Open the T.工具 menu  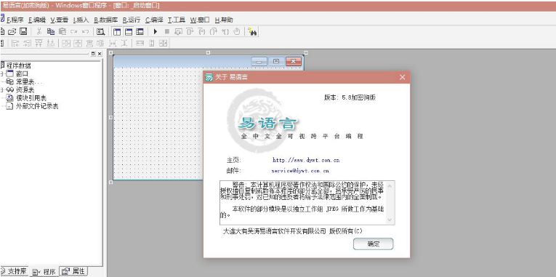click(177, 20)
